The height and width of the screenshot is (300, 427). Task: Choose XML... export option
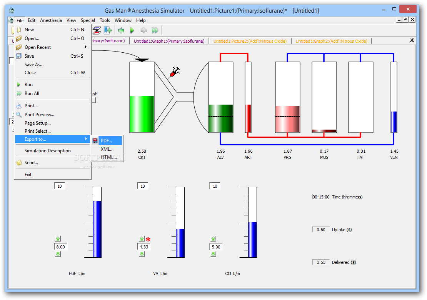coord(107,149)
